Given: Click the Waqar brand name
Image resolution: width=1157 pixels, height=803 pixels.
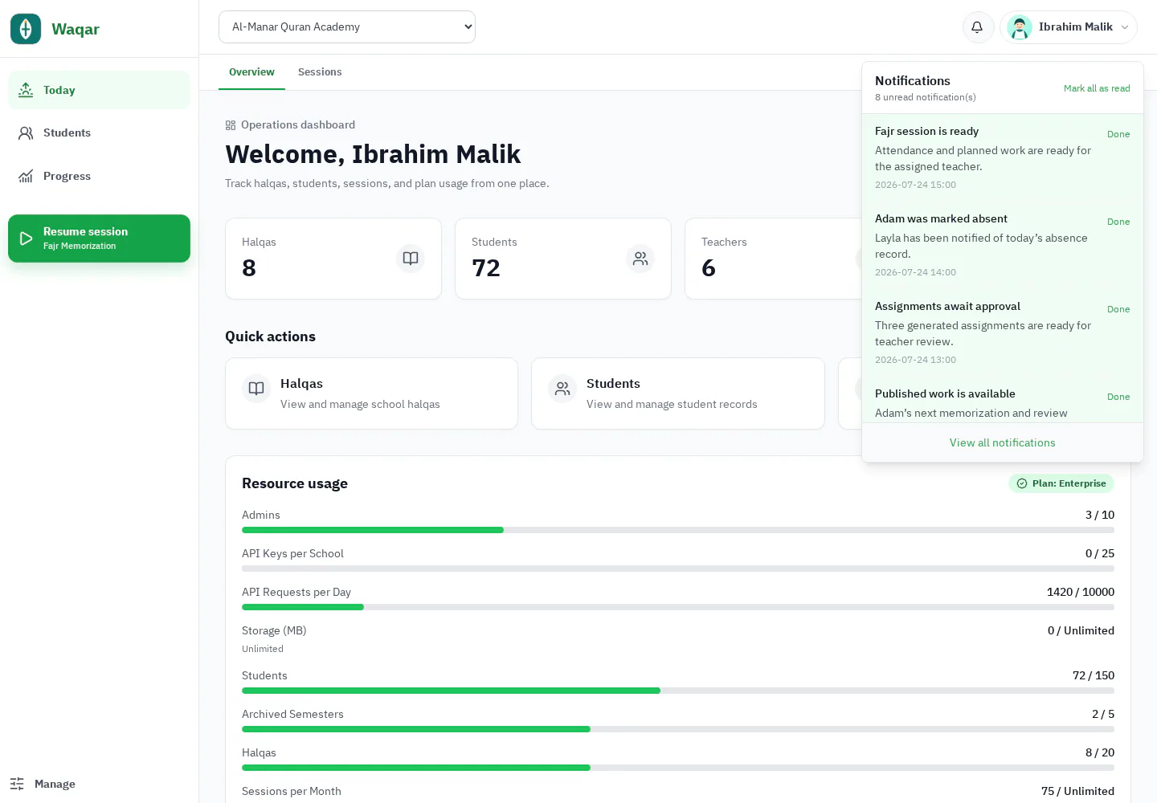Looking at the screenshot, I should [x=76, y=29].
